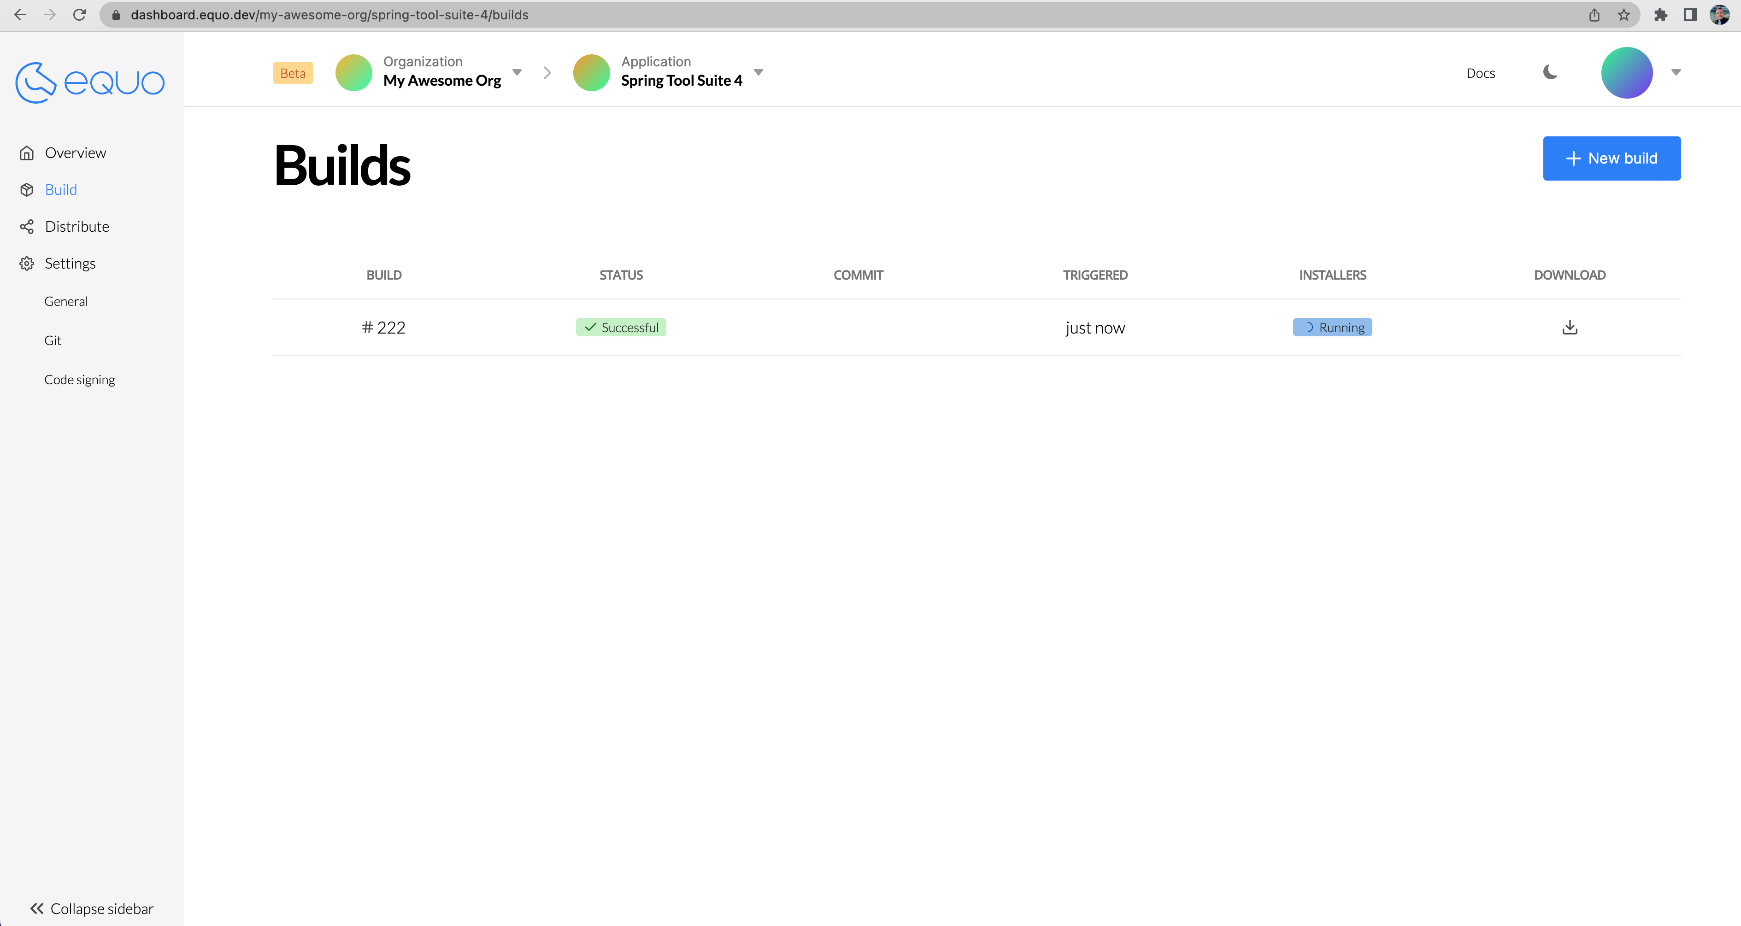This screenshot has height=926, width=1741.
Task: Open the Git settings page
Action: point(53,340)
